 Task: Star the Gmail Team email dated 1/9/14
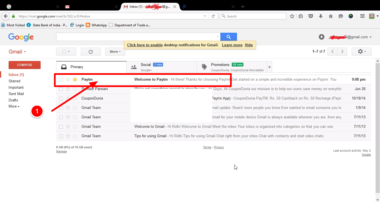click(68, 108)
